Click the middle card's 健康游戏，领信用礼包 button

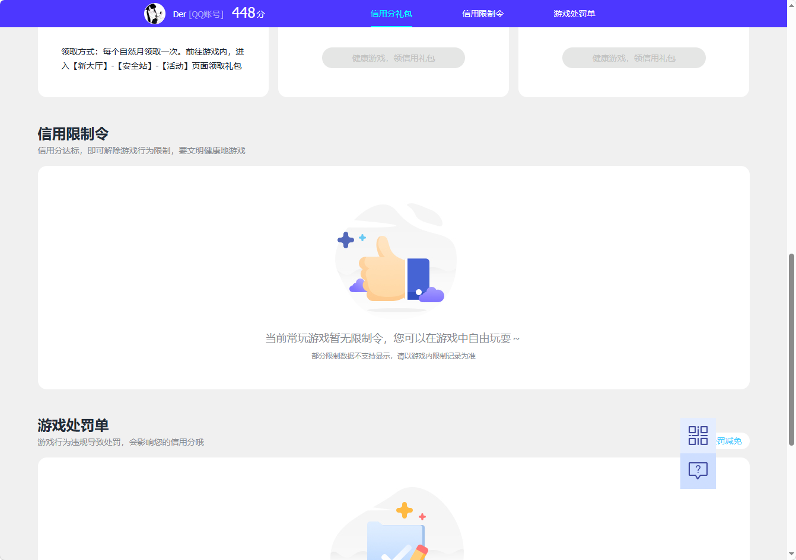pyautogui.click(x=393, y=58)
